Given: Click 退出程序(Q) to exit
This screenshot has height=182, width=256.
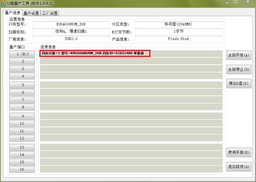Looking at the screenshot, I should pyautogui.click(x=239, y=167).
